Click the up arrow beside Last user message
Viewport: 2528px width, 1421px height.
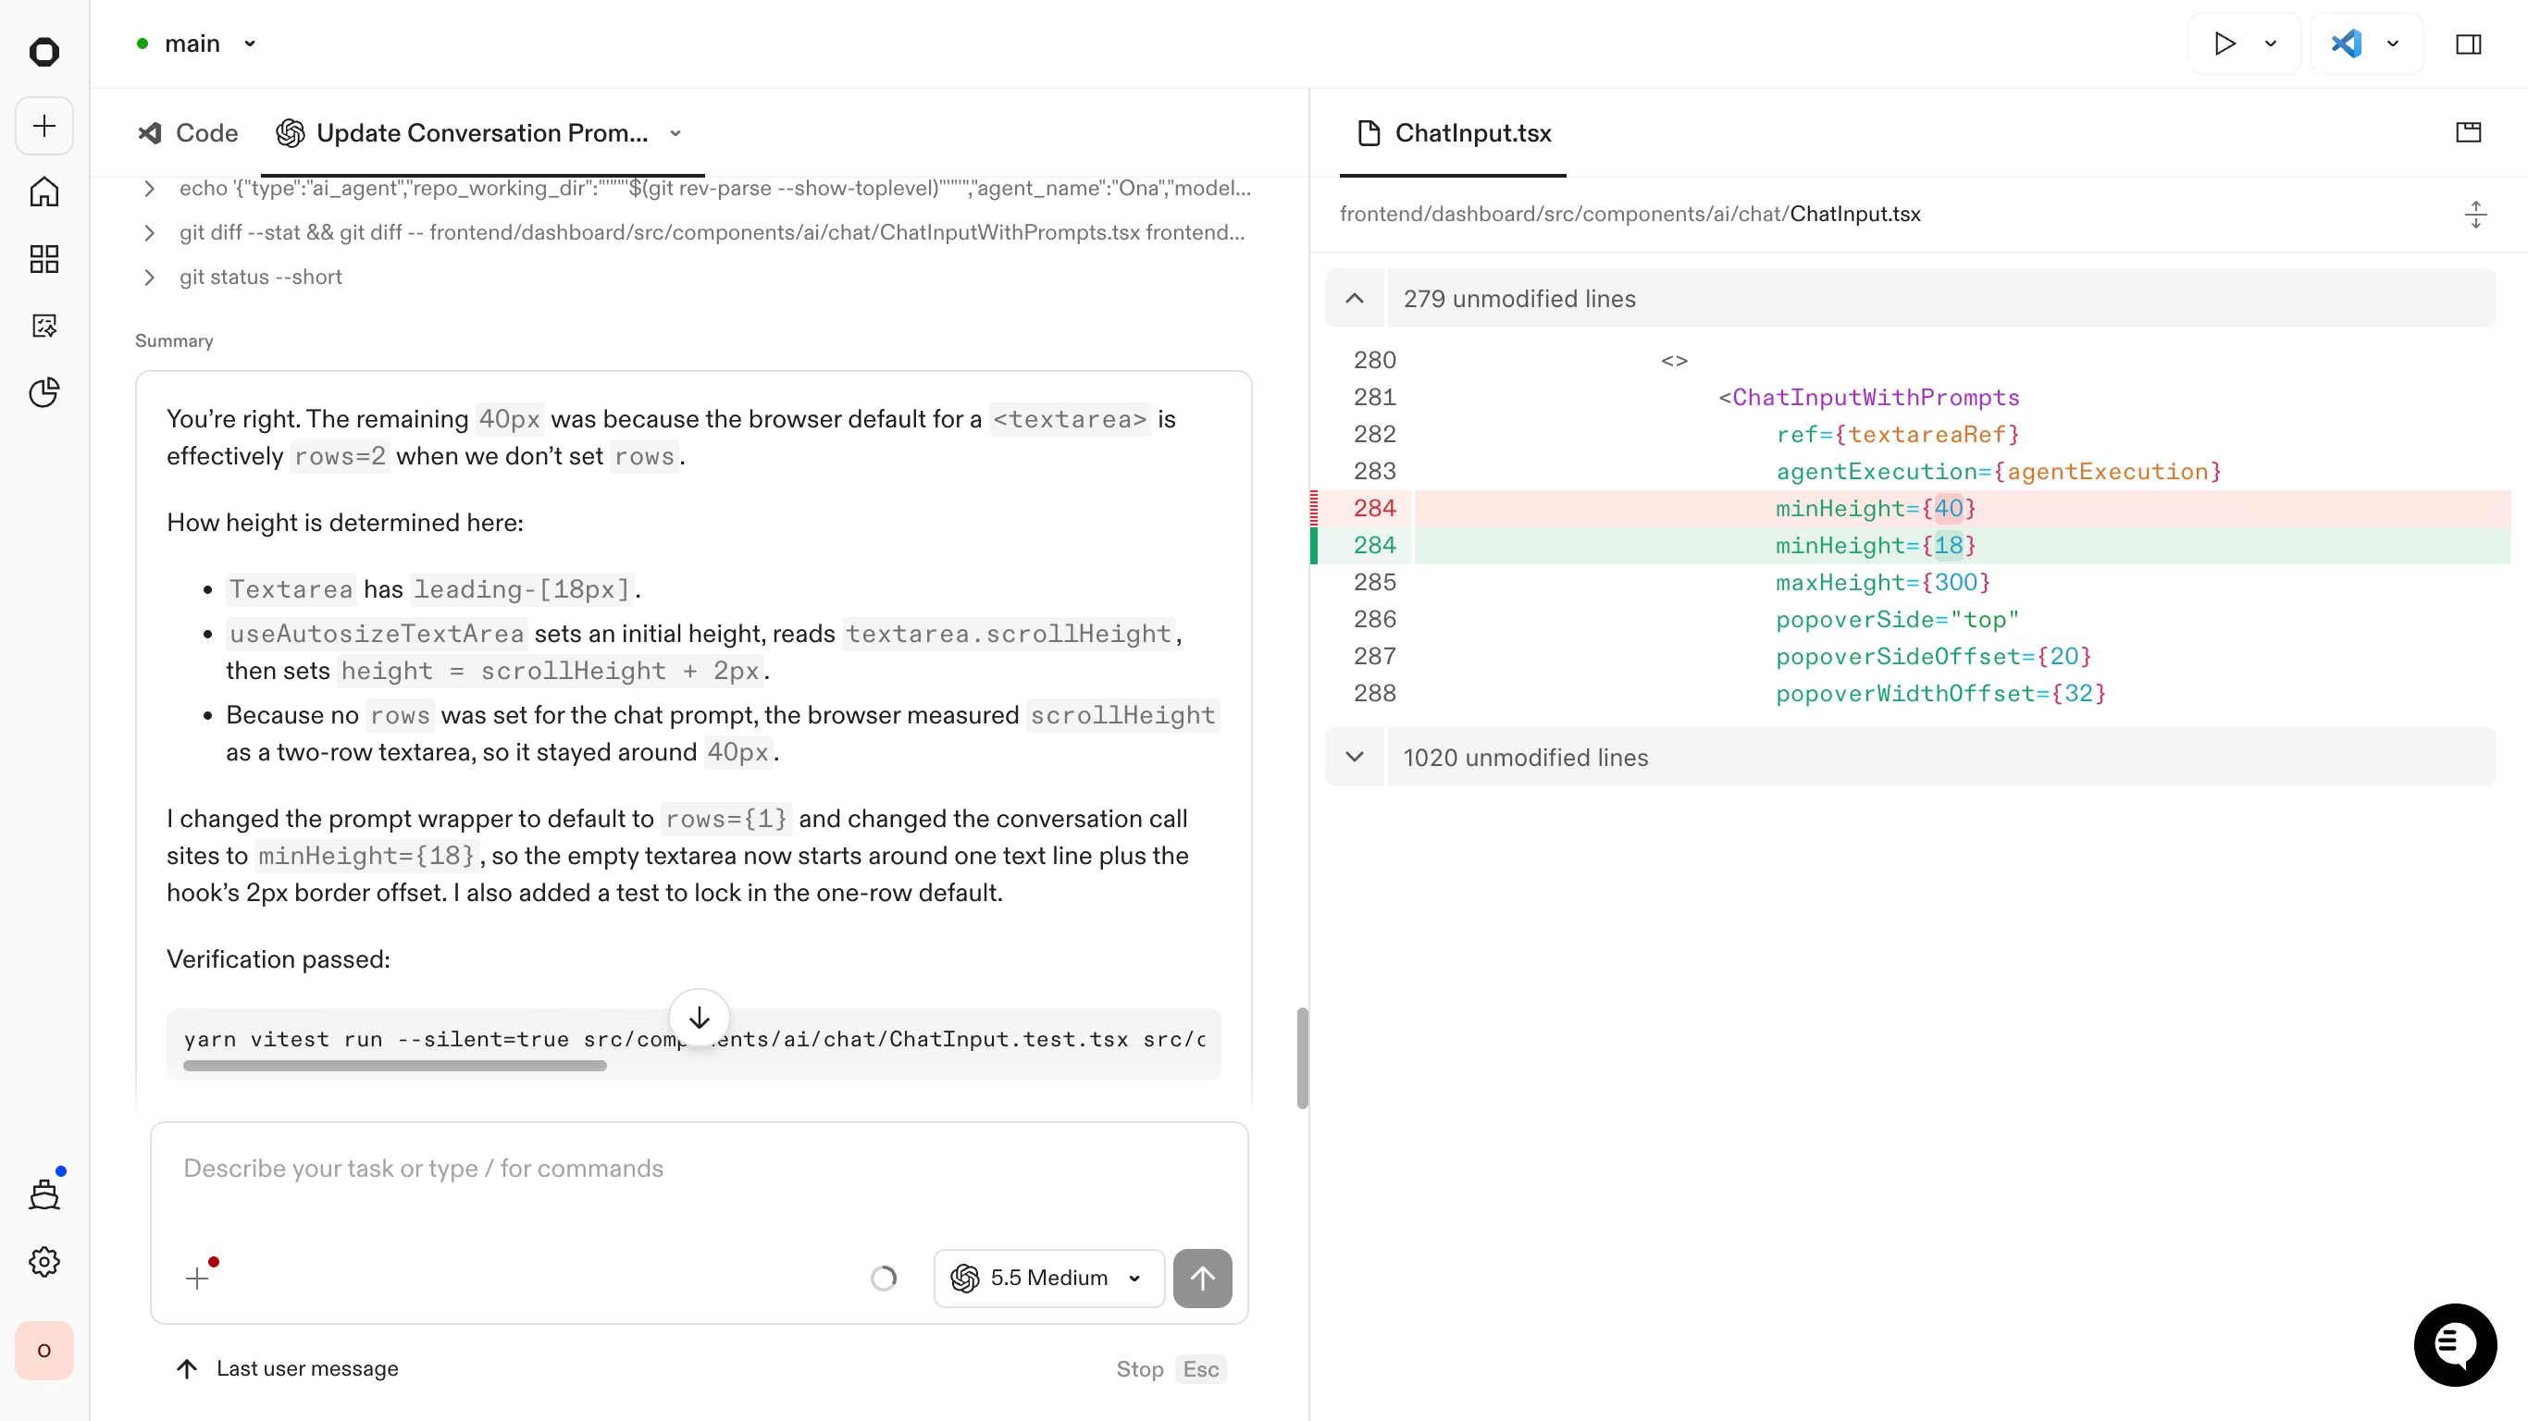tap(187, 1368)
